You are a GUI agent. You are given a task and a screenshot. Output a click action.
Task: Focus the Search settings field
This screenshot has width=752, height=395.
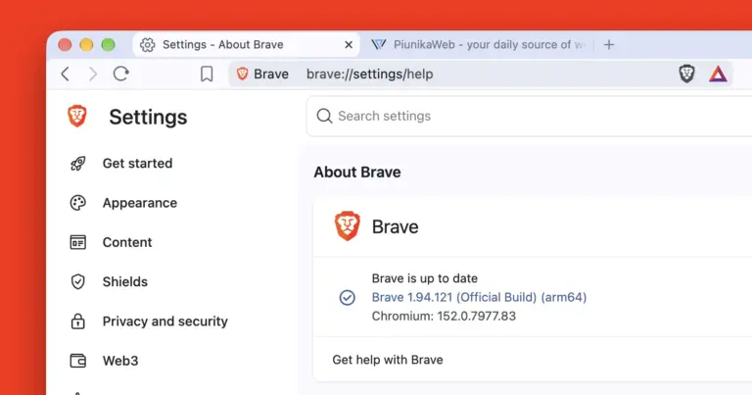[529, 117]
